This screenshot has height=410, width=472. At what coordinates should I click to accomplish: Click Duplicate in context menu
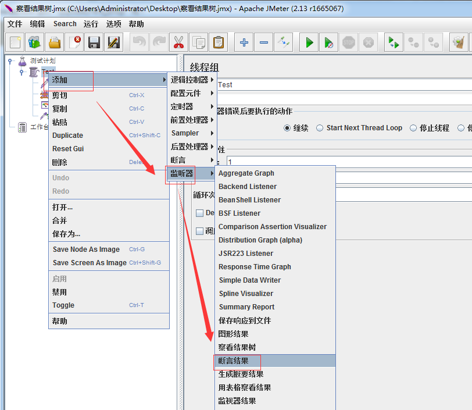click(109, 136)
